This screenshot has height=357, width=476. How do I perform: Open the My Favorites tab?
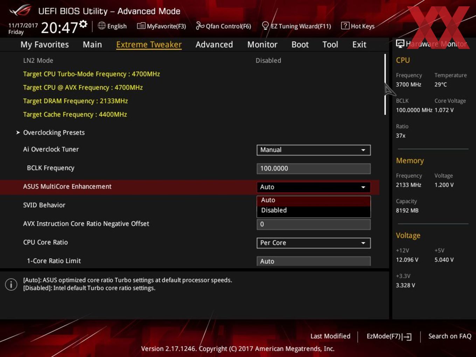tap(44, 44)
